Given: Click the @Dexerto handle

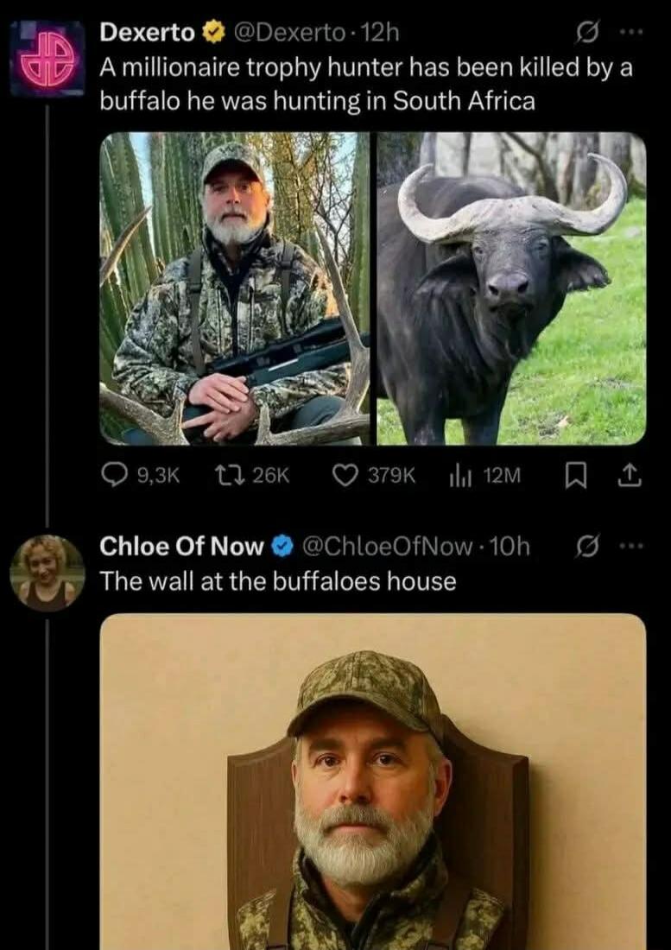Looking at the screenshot, I should (289, 33).
